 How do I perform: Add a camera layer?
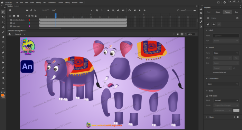click(x=27, y=10)
